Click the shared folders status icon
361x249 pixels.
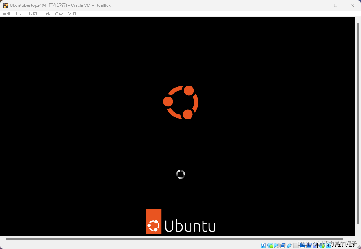click(296, 245)
